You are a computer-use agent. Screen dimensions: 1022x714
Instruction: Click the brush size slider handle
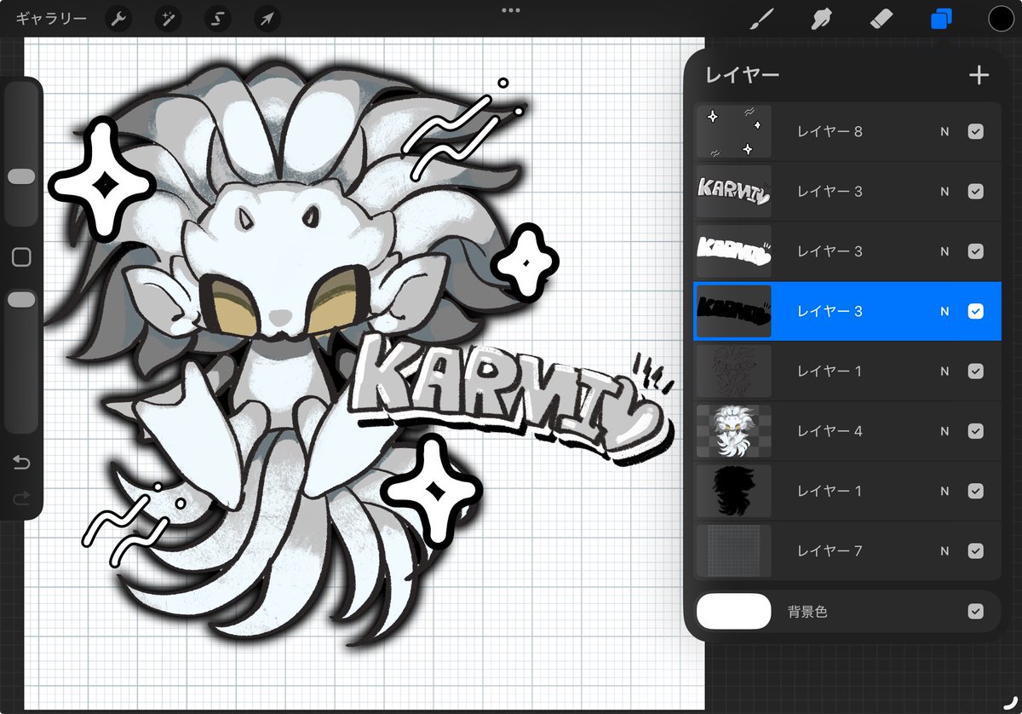[21, 176]
